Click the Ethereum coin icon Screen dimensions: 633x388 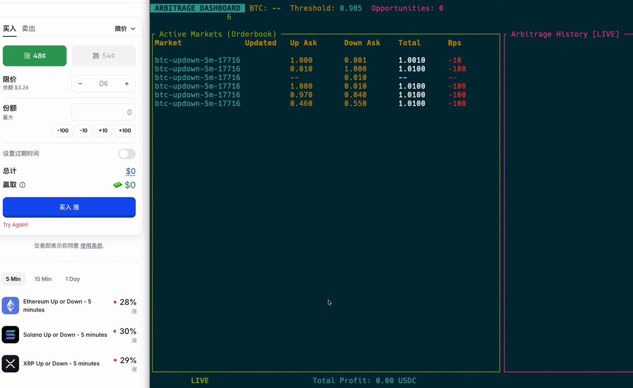[x=11, y=305]
